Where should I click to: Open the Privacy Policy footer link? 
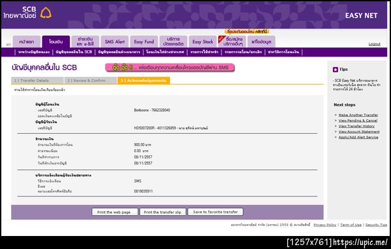pos(325,225)
